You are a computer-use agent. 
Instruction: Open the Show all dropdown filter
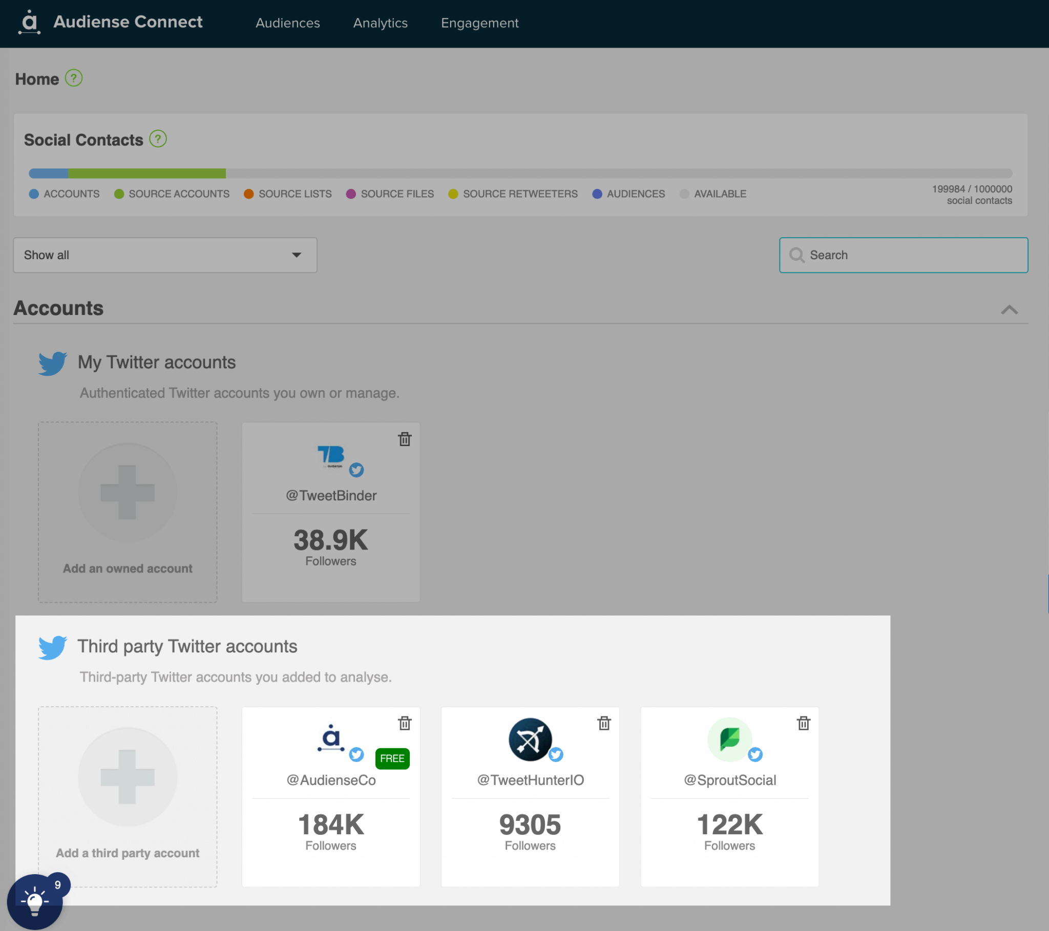coord(164,255)
